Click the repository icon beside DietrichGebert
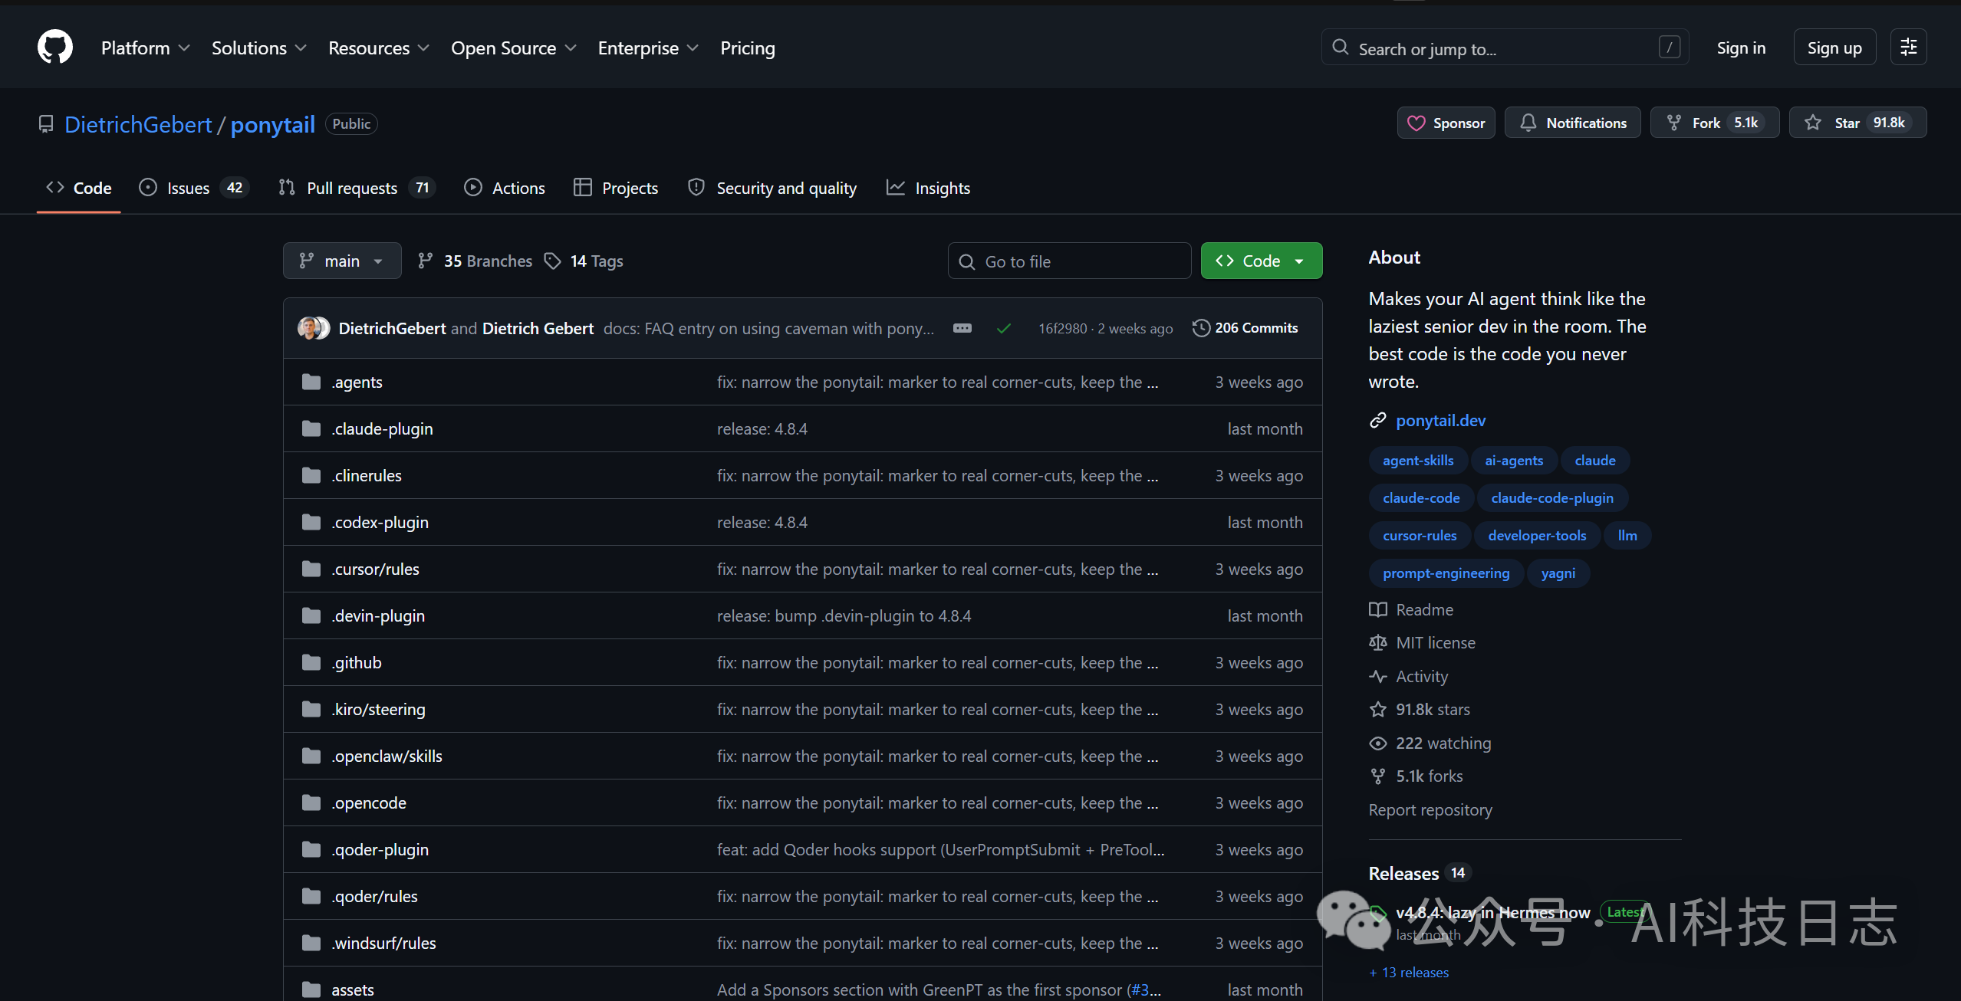This screenshot has height=1001, width=1961. pos(46,124)
